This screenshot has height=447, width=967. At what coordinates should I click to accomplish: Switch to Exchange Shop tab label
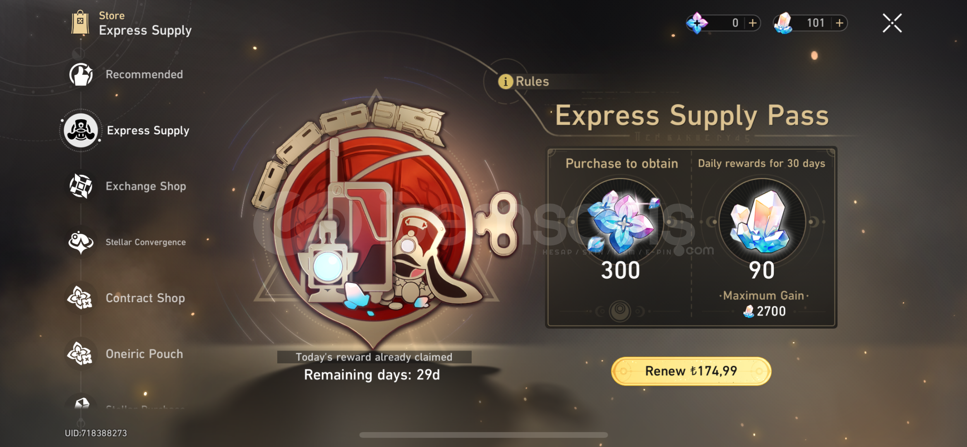pyautogui.click(x=146, y=186)
